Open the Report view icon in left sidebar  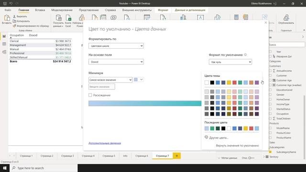(x=4, y=36)
